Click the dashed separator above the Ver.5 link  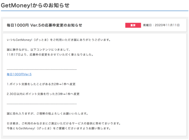[42, 69]
